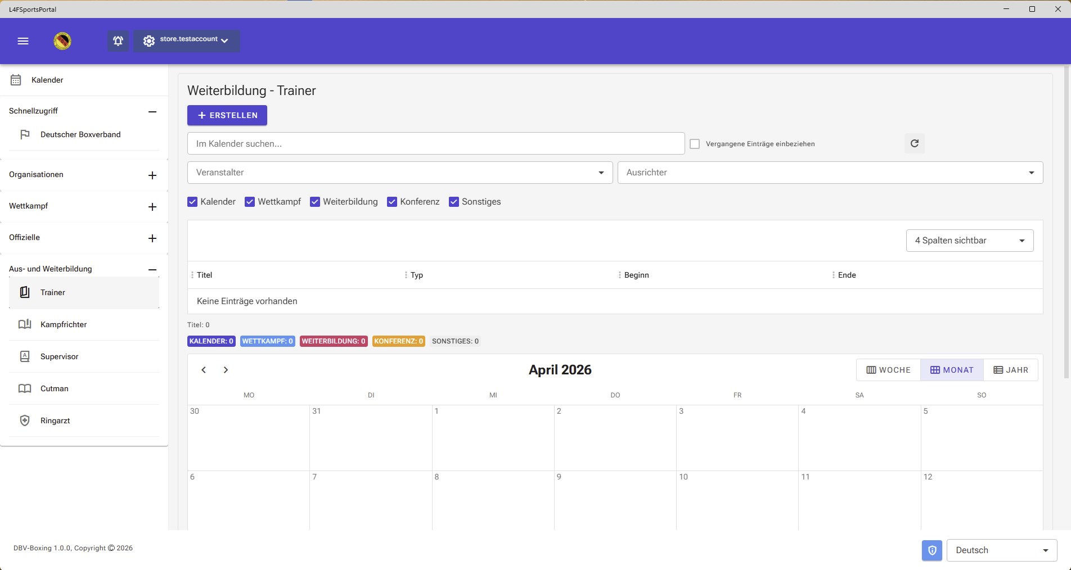Focus the calendar search field
The width and height of the screenshot is (1071, 570).
point(436,143)
